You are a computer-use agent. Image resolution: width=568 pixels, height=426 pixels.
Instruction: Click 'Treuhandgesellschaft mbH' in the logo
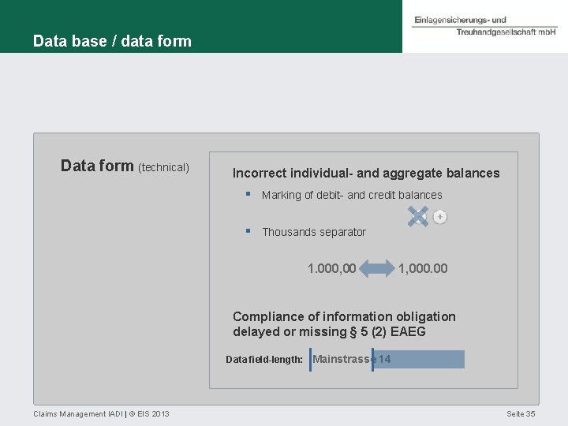point(506,32)
